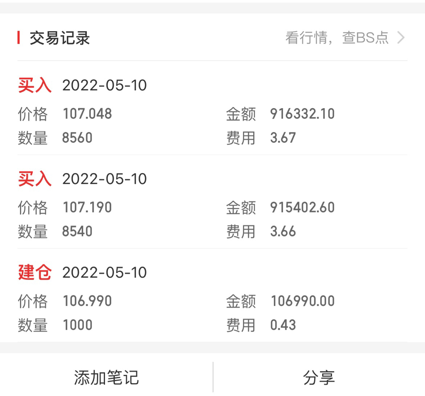Select the 买入 label of the 107.190 record
Screen dimensions: 425x396
click(x=35, y=179)
